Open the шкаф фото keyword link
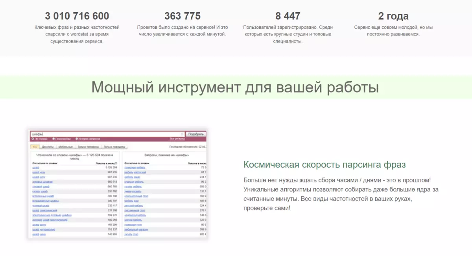 pyautogui.click(x=39, y=225)
